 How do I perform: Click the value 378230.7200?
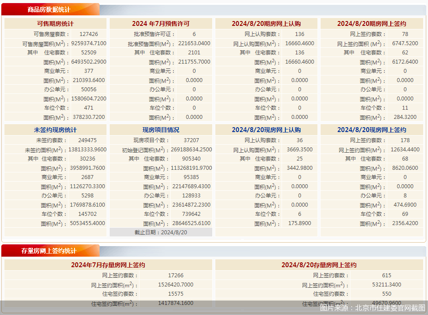[89, 117]
